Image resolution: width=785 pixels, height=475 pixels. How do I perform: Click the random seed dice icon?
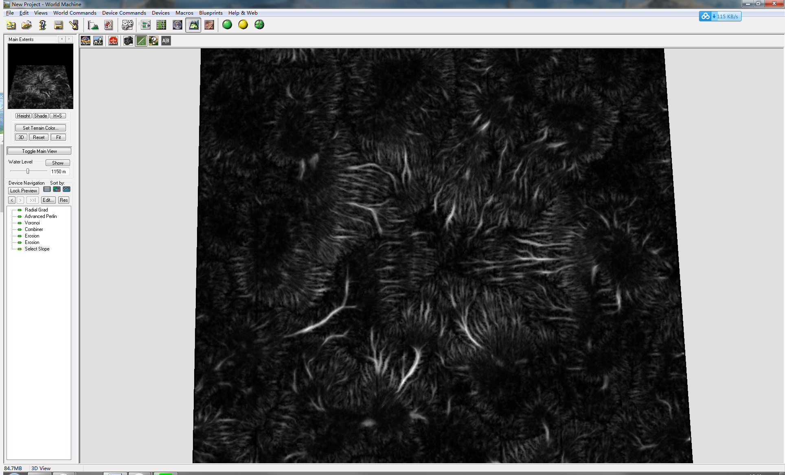pos(127,25)
